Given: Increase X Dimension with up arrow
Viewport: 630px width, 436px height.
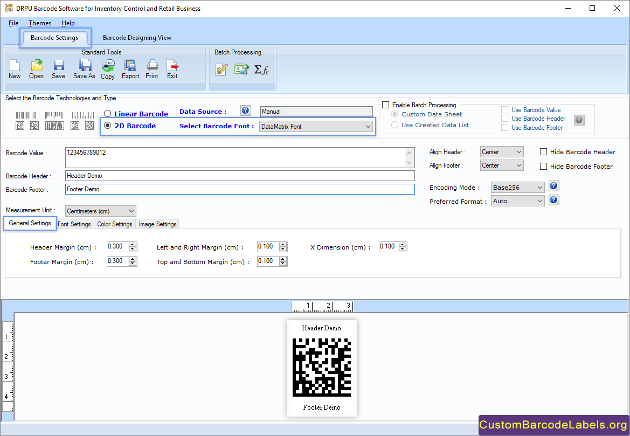Looking at the screenshot, I should click(x=403, y=244).
